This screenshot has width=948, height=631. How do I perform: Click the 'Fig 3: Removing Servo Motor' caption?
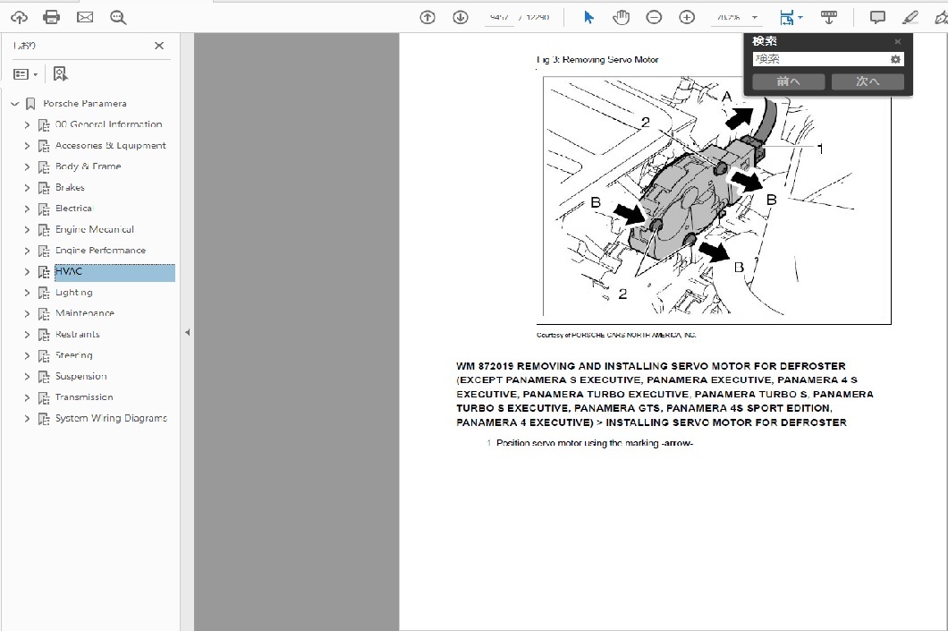tap(597, 59)
